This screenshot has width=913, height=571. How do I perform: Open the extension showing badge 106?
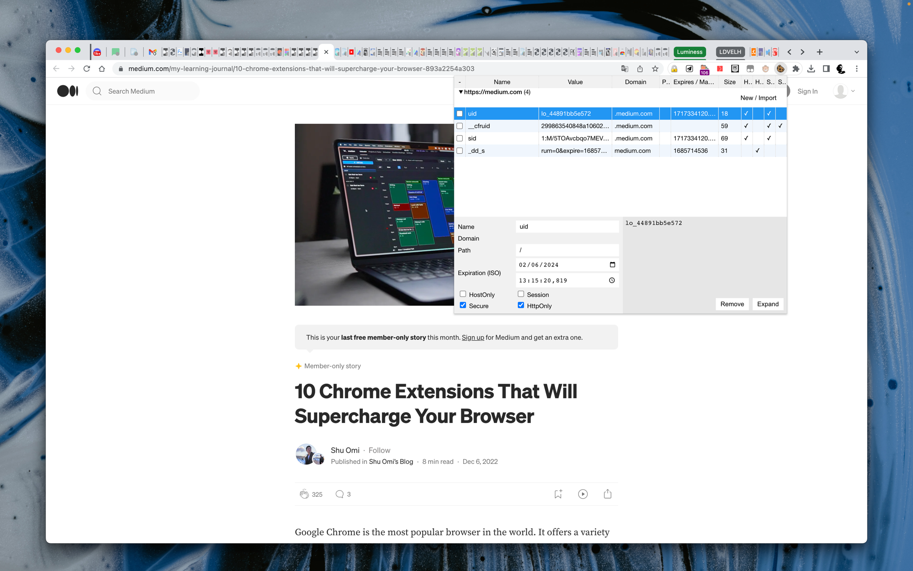[x=704, y=69]
